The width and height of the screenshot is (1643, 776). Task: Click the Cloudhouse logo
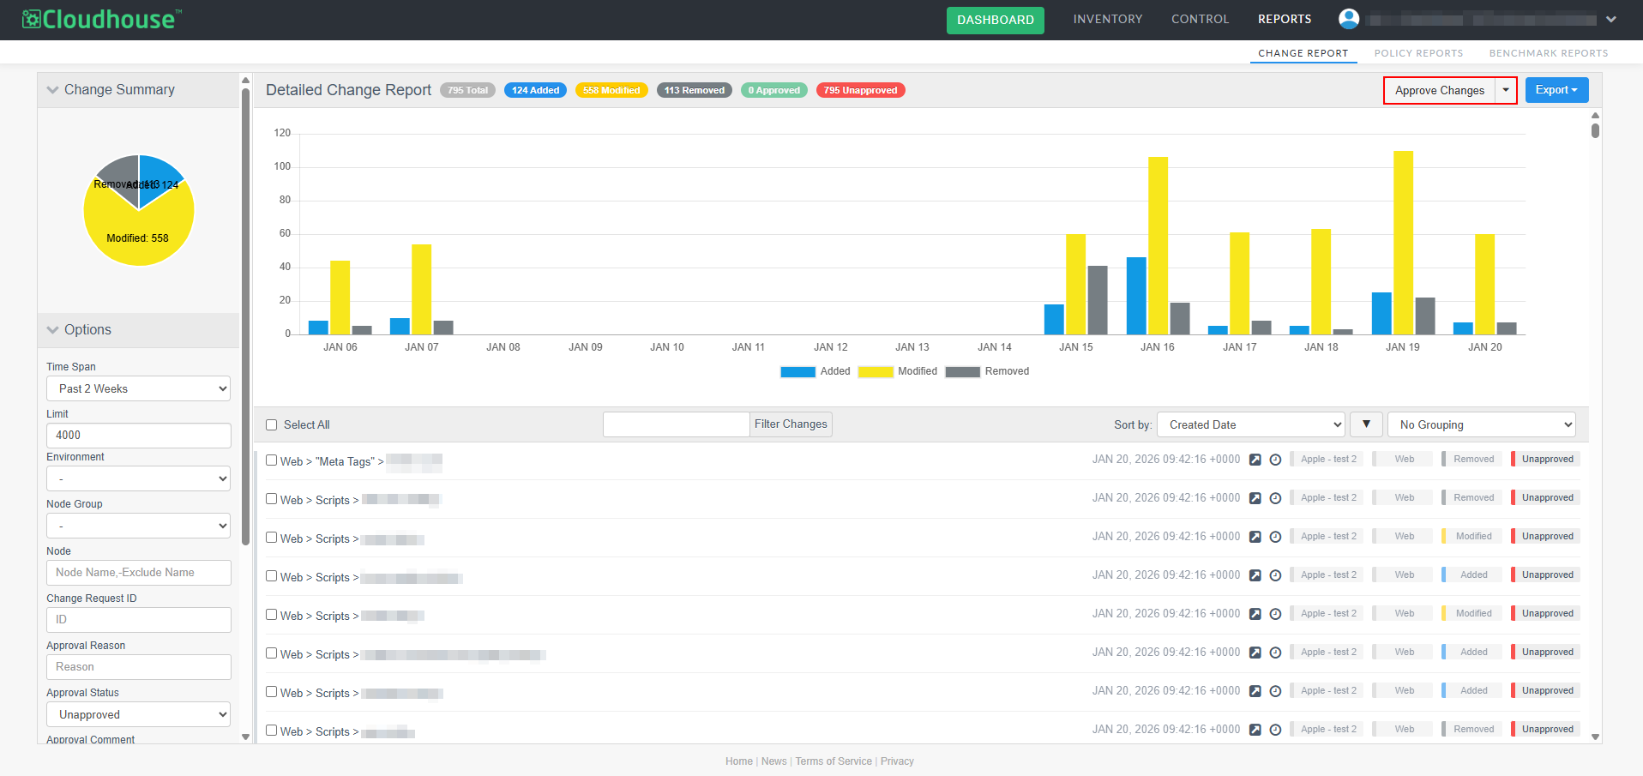coord(102,19)
